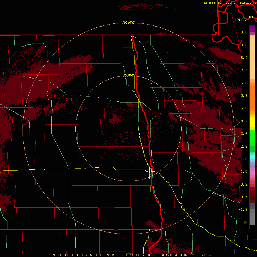
Task: Click the cyan segment of the color bar
Action: [252, 157]
